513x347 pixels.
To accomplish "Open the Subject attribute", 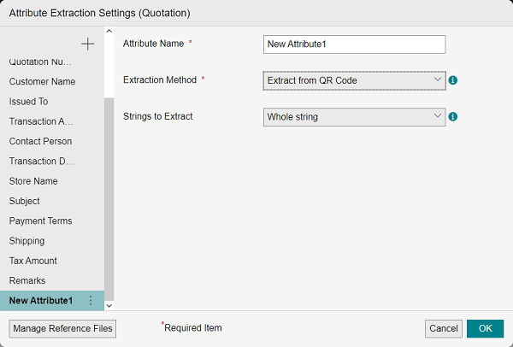I will (x=24, y=201).
